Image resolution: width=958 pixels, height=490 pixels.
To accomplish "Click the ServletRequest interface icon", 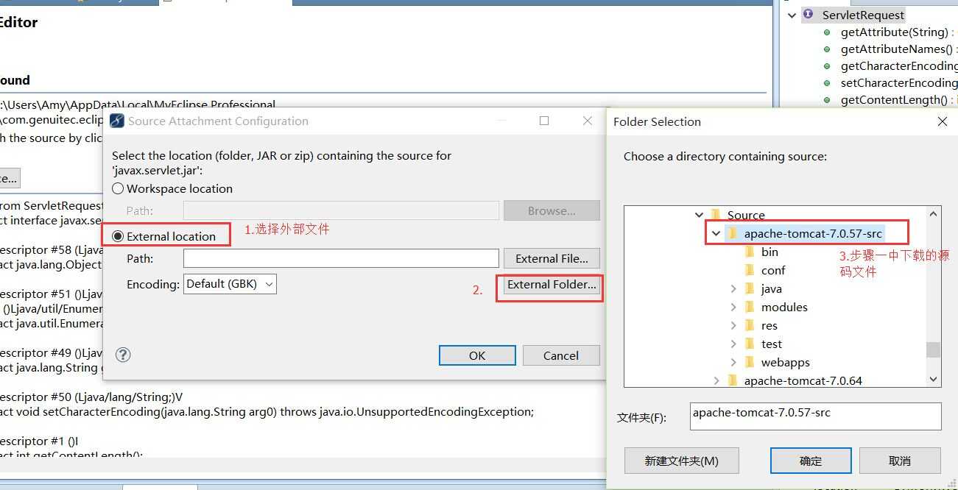I will (809, 14).
